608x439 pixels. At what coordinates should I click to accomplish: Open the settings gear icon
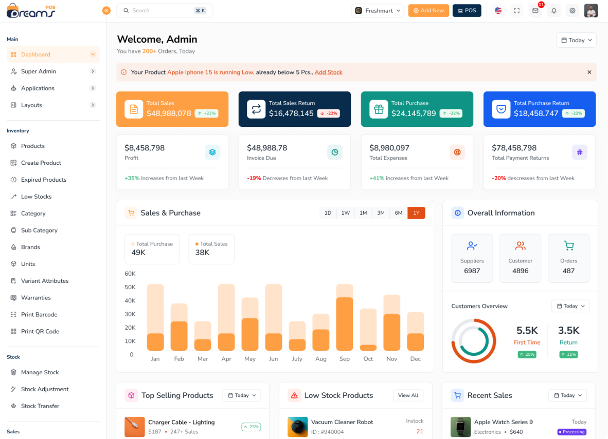[x=573, y=10]
